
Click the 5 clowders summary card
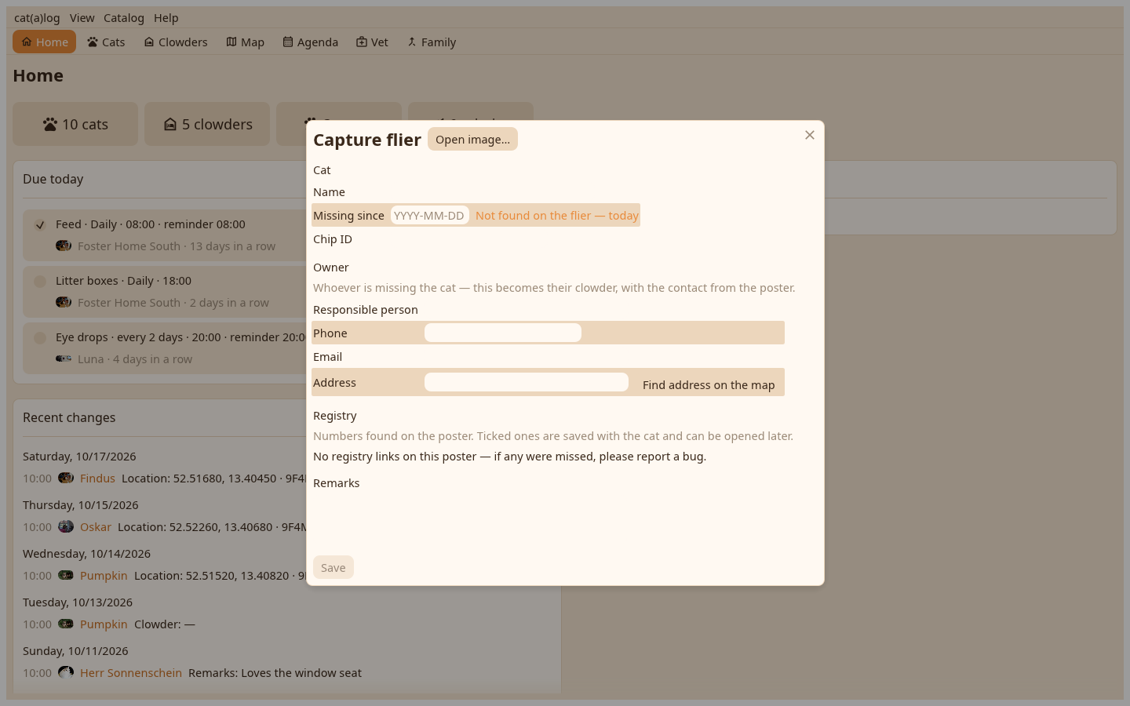pyautogui.click(x=207, y=124)
